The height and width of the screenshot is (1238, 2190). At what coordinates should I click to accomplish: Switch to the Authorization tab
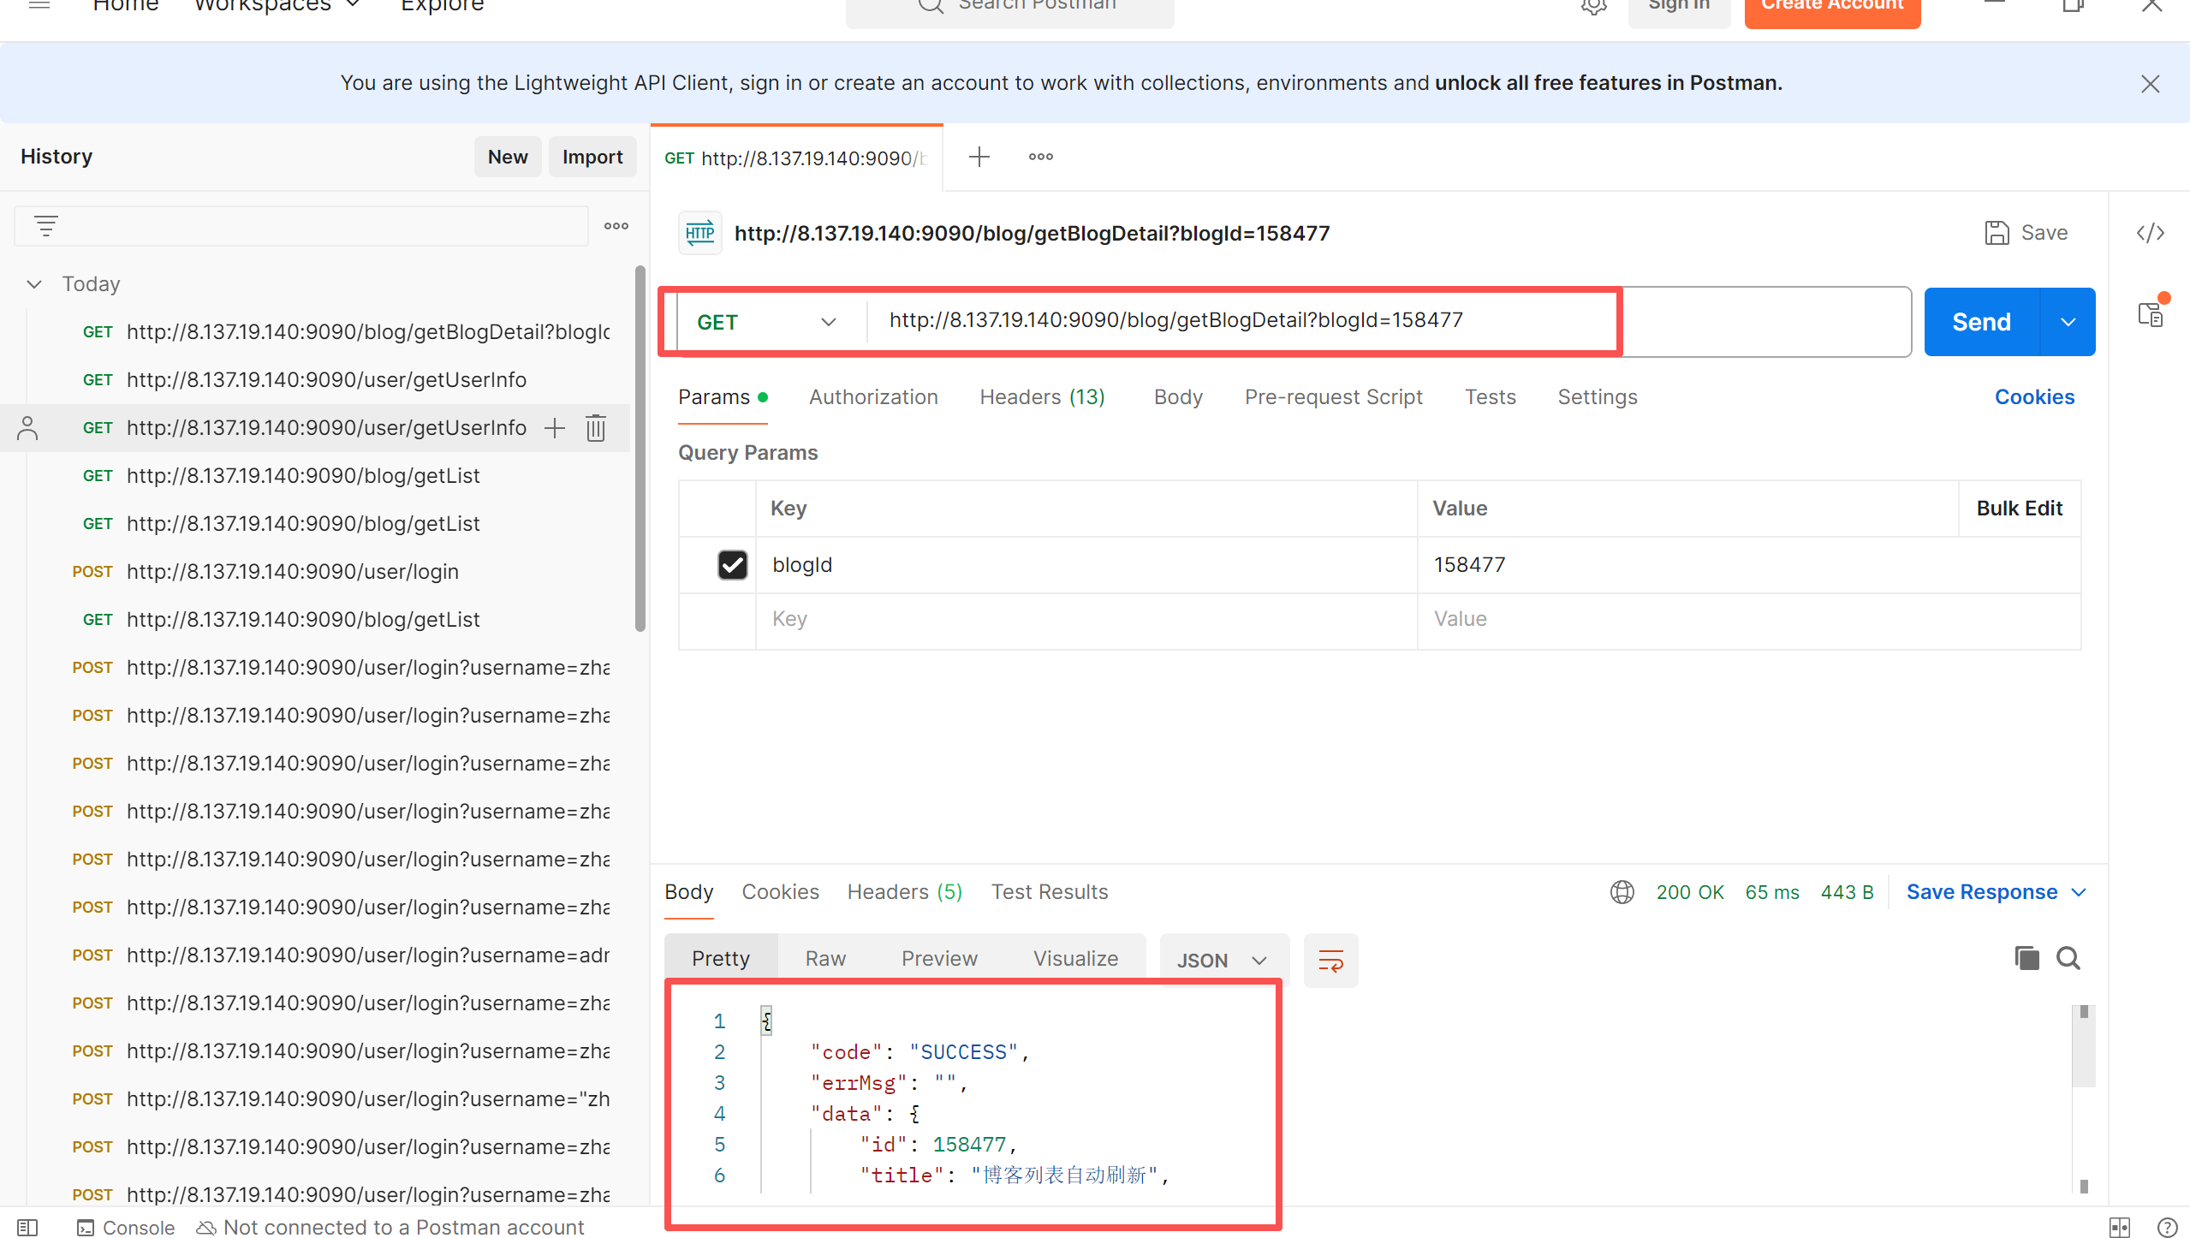click(x=872, y=397)
